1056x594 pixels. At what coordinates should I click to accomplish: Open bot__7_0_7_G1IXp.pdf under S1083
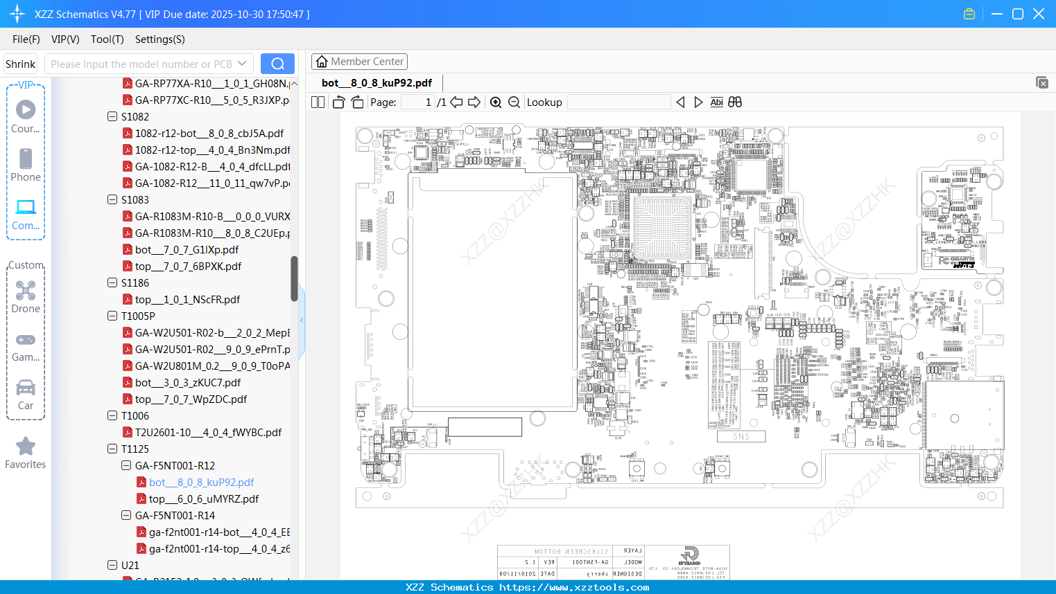point(187,249)
